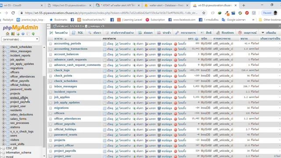Click the 127.0.0.1 server breadcrumb link
This screenshot has height=158, width=281.
tap(76, 26)
